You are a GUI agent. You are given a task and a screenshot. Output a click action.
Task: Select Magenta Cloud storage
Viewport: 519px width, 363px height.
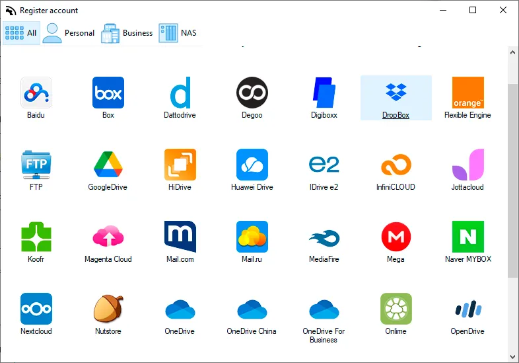click(108, 237)
